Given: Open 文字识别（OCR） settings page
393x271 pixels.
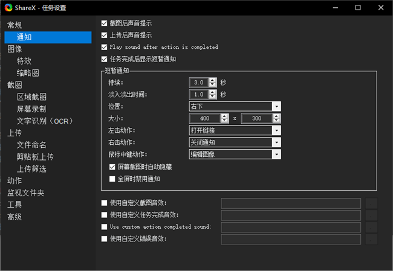Looking at the screenshot, I should [45, 121].
